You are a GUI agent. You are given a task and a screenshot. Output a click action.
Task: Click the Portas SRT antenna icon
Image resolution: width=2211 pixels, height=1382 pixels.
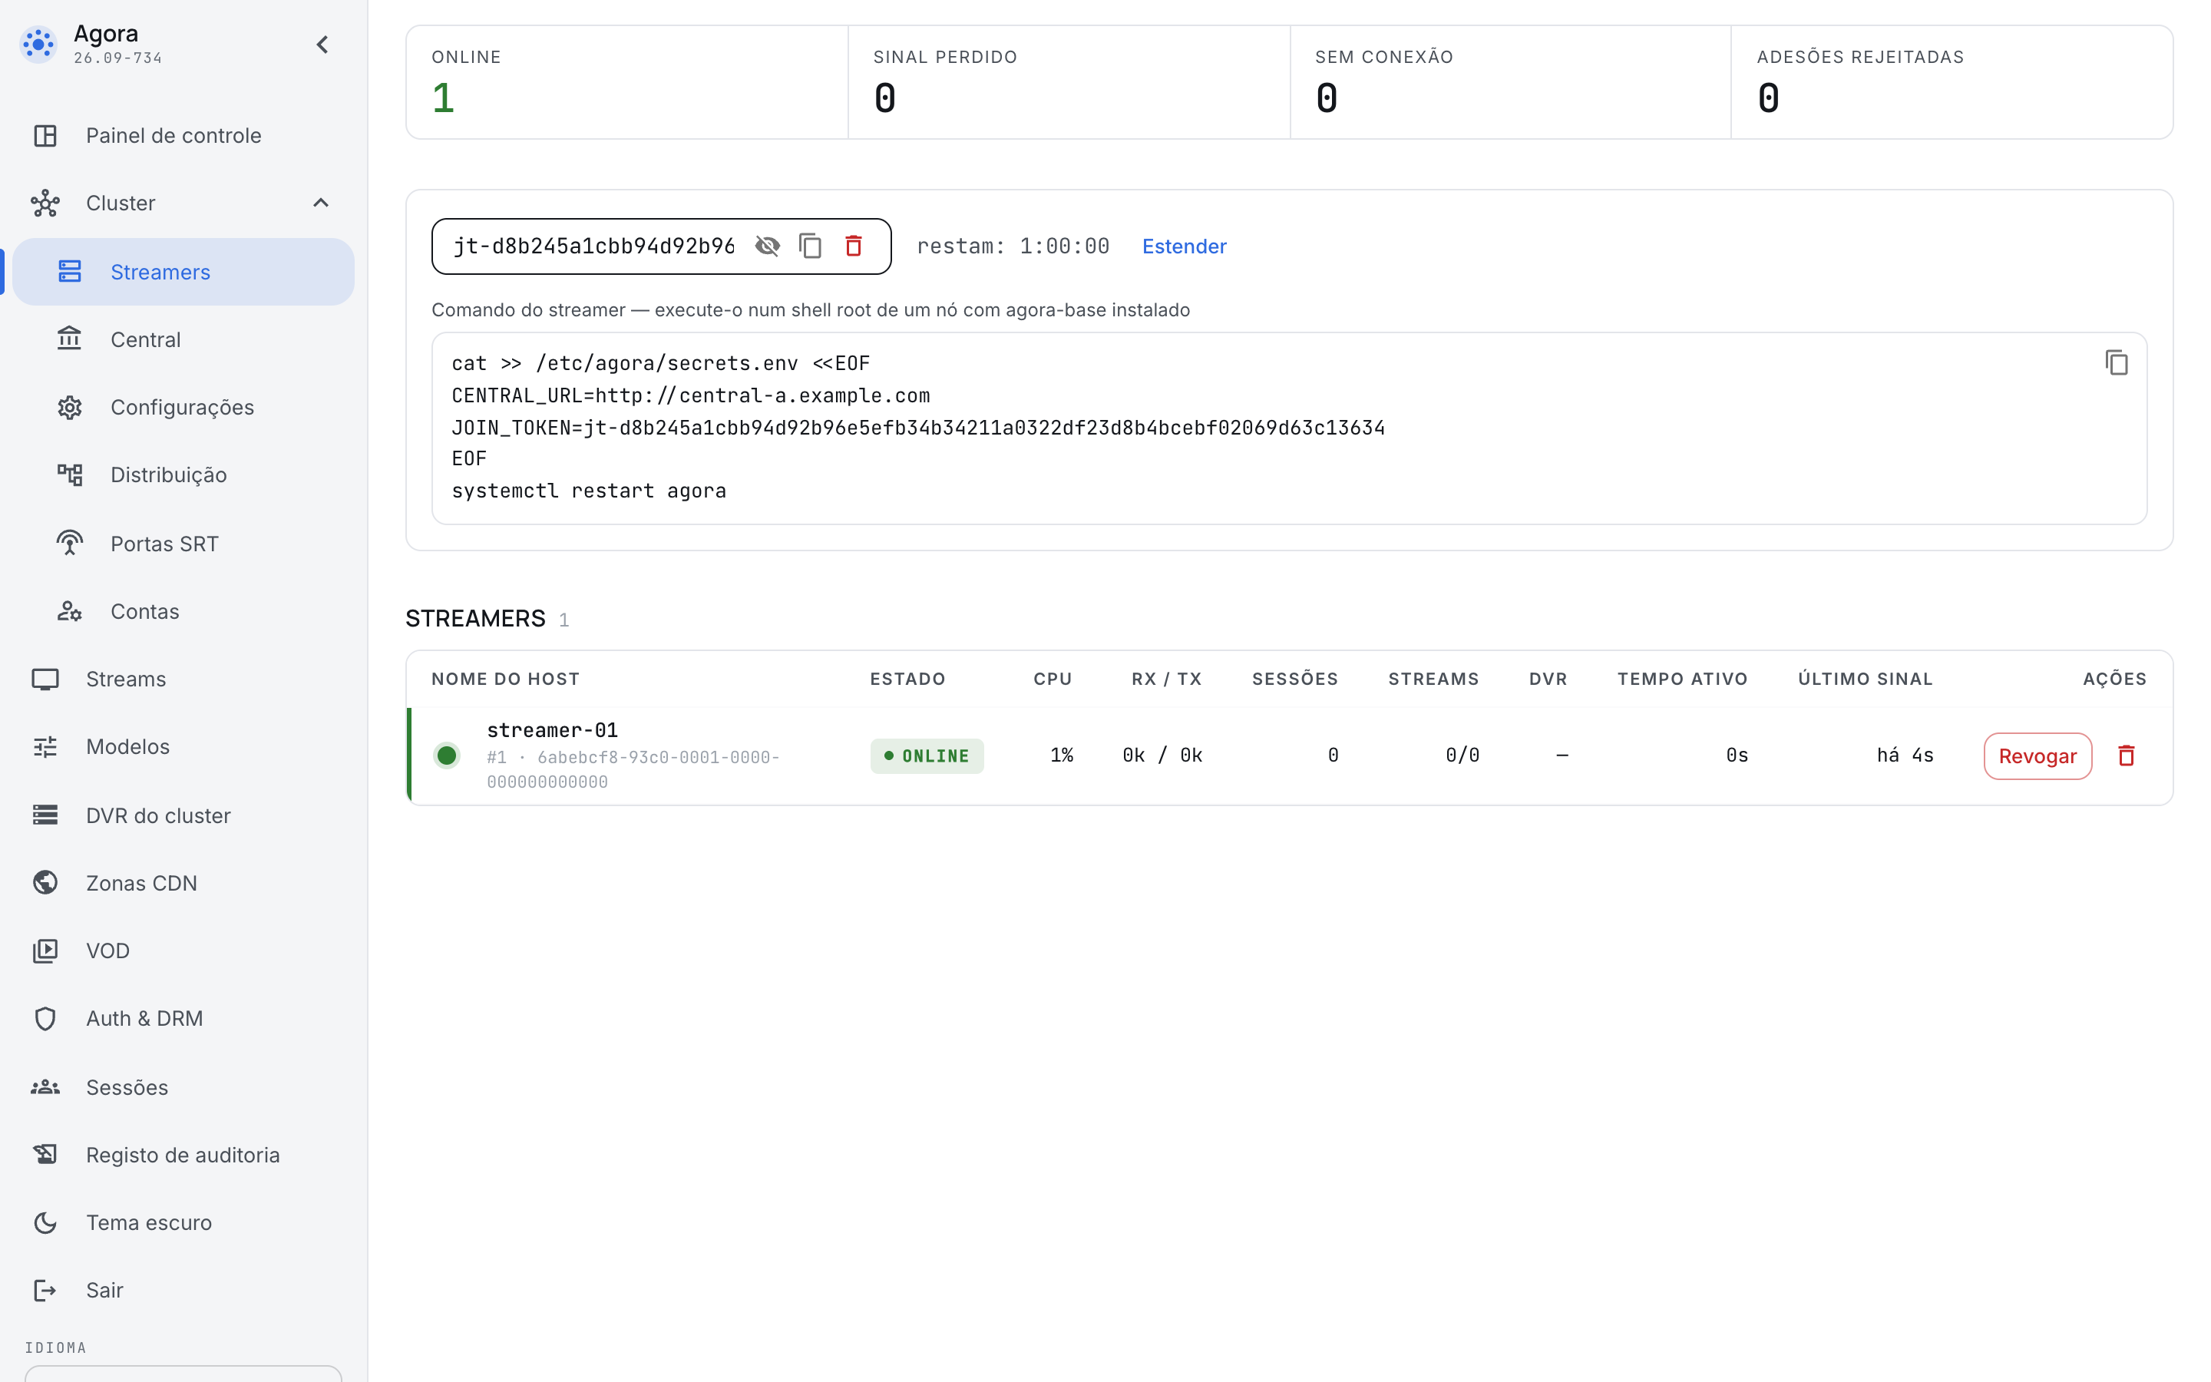pos(69,543)
